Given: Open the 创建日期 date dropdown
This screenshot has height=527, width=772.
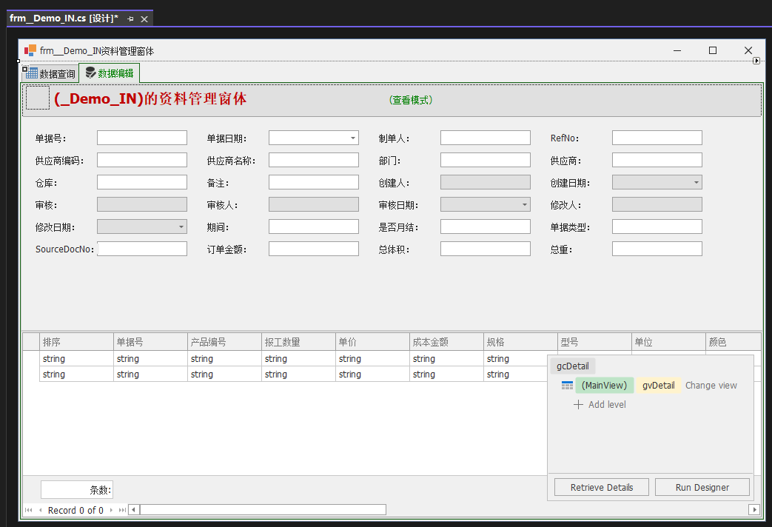Looking at the screenshot, I should tap(697, 182).
